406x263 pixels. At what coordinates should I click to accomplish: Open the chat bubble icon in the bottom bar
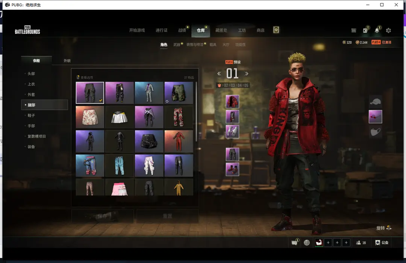point(295,243)
